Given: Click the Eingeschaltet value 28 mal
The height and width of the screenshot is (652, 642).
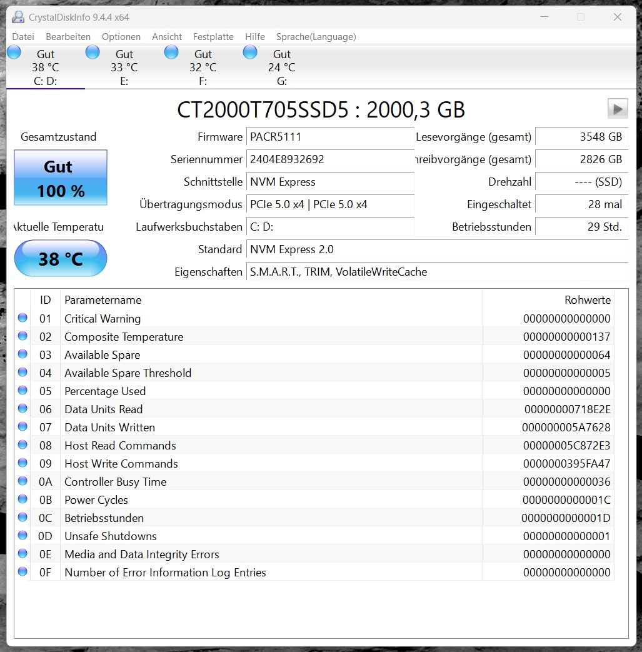Looking at the screenshot, I should tap(581, 204).
